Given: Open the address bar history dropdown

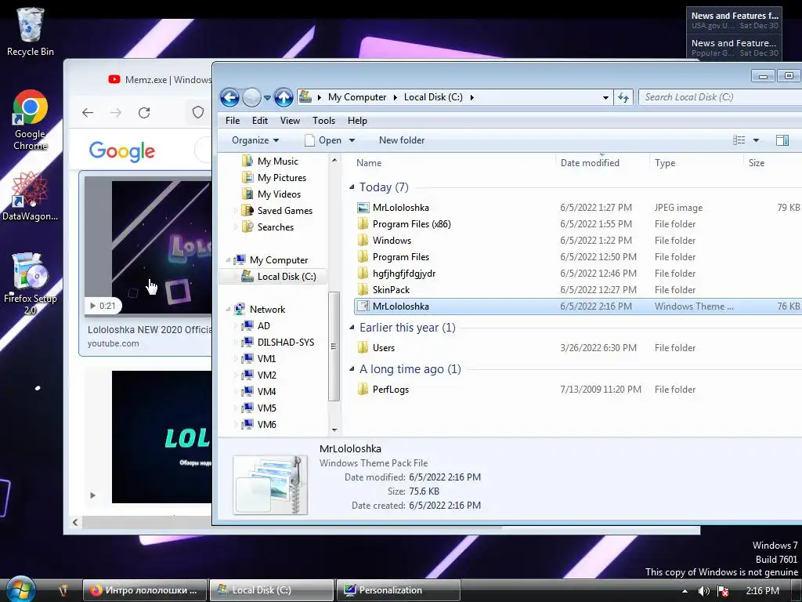Looking at the screenshot, I should [x=605, y=97].
